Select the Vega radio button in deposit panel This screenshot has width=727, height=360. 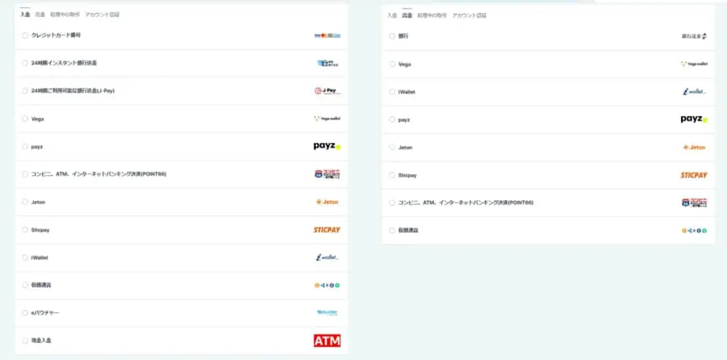(x=25, y=119)
